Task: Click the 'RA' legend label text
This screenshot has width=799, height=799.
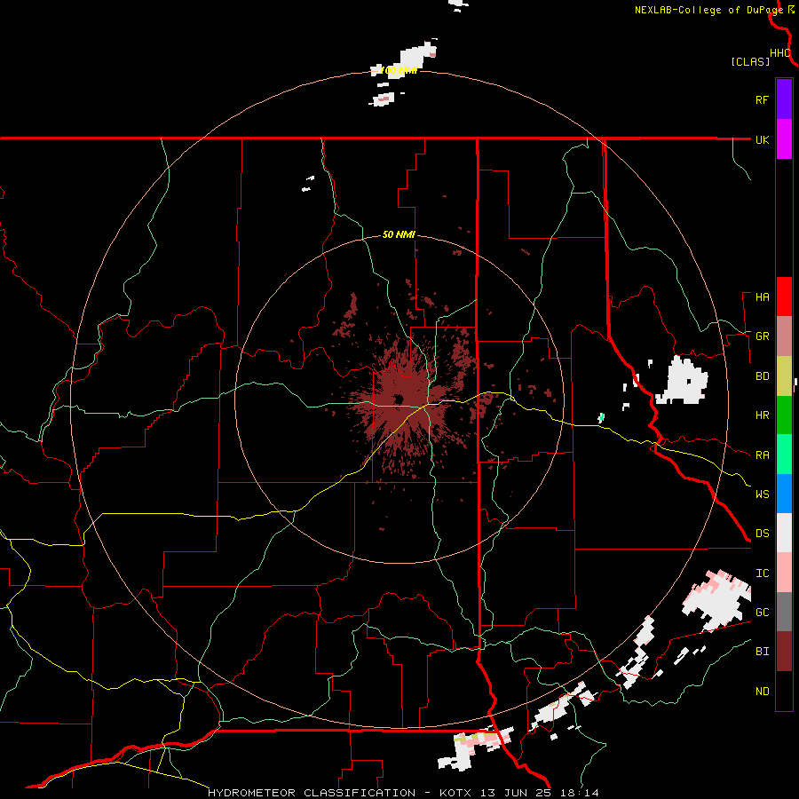Action: (x=762, y=455)
